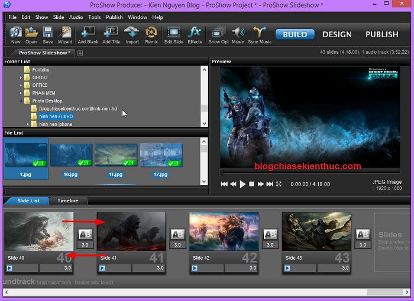Open the Audio menu
The image size is (414, 301).
[x=76, y=17]
